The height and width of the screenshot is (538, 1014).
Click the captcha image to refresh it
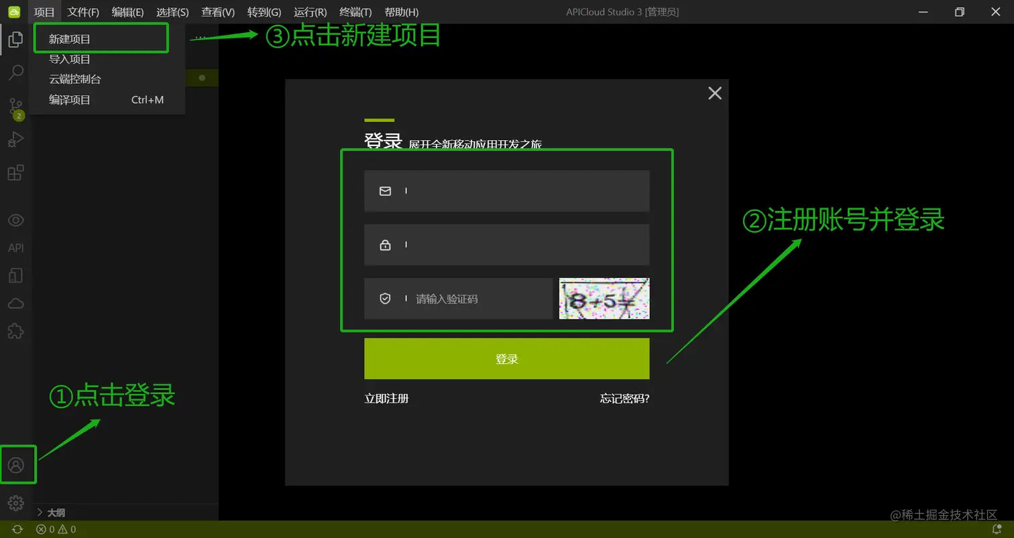point(603,297)
